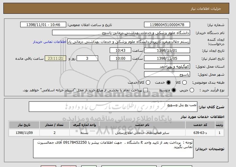Click the delivery province field کهگیلویه و بویراحمد
The width and height of the screenshot is (236, 167).
point(167,66)
